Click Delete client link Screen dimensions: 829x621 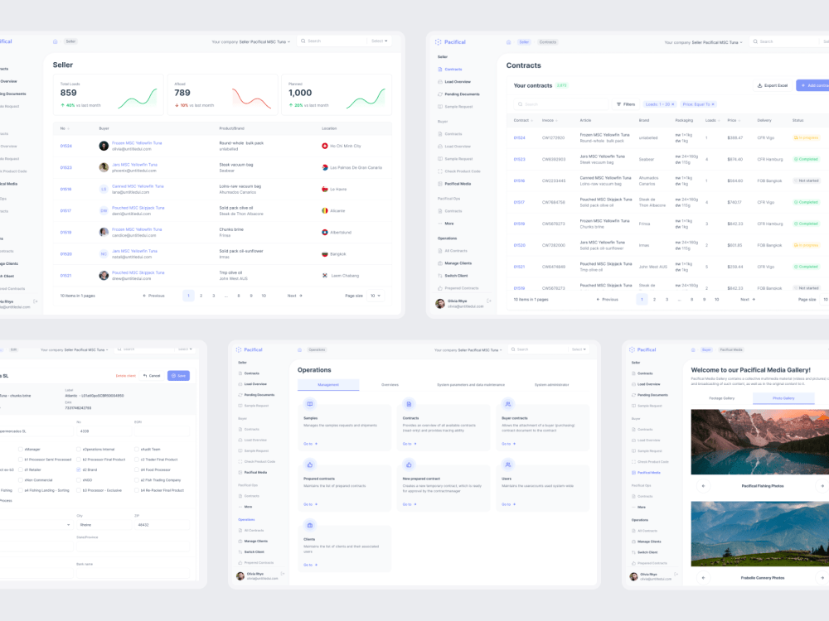pyautogui.click(x=125, y=376)
